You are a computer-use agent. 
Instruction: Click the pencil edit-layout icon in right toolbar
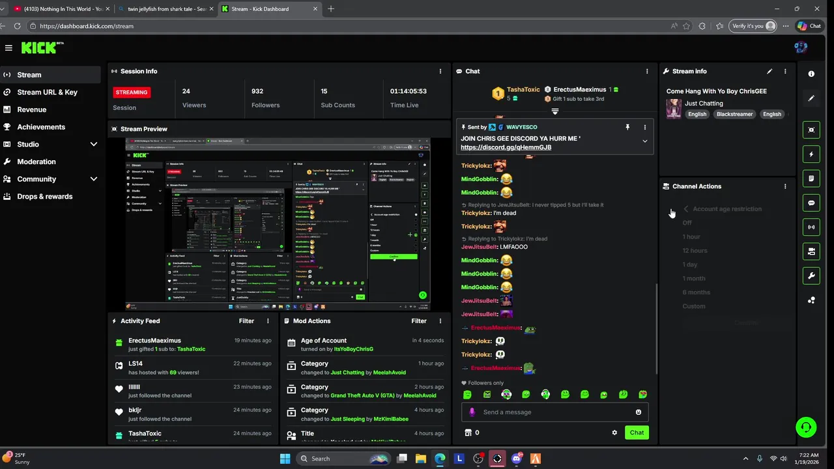(x=811, y=98)
